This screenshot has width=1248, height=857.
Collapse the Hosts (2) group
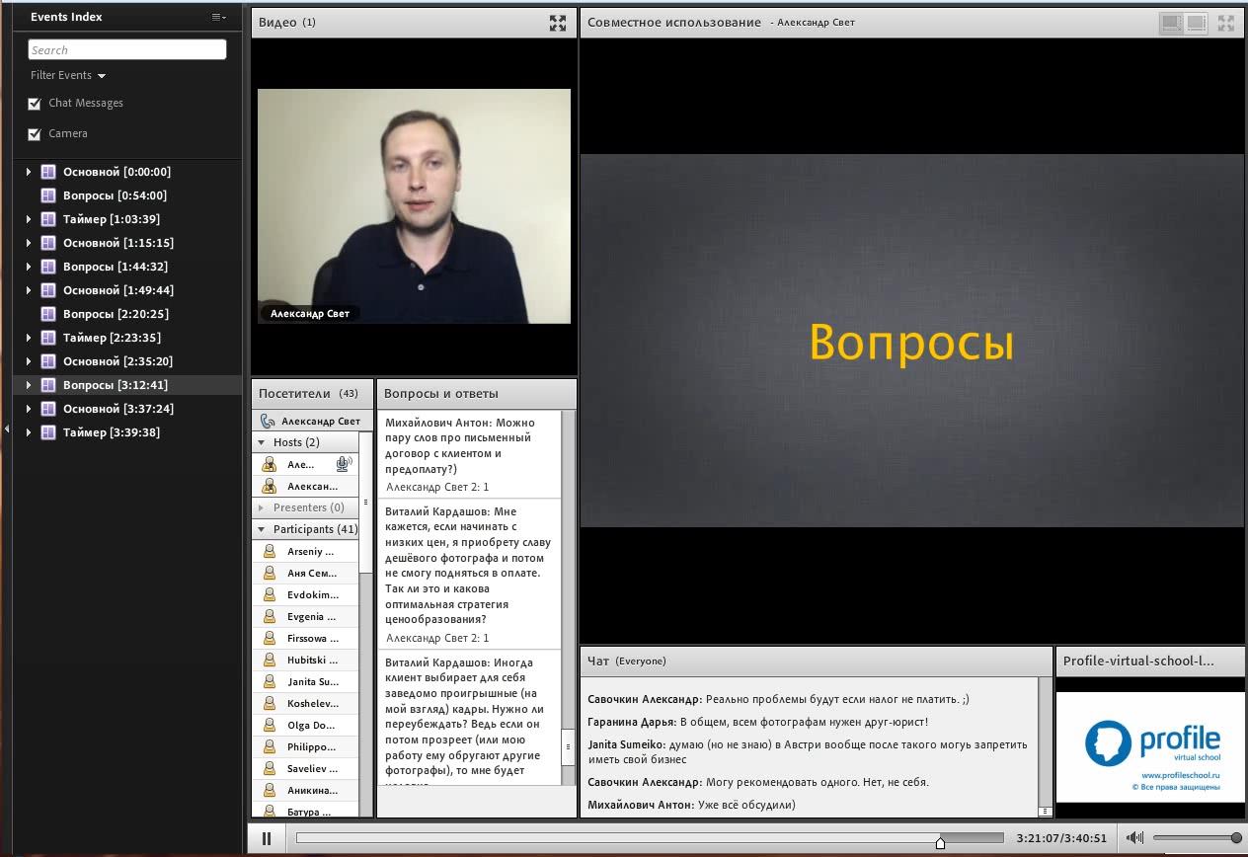pyautogui.click(x=263, y=442)
